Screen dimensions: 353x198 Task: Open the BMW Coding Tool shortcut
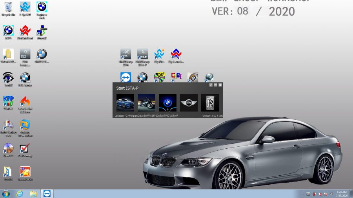8,128
